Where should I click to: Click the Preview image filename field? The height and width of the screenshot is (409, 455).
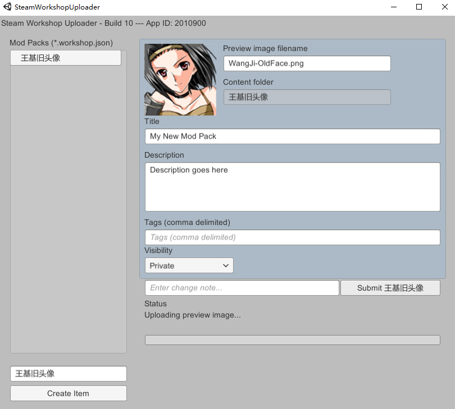(x=307, y=63)
